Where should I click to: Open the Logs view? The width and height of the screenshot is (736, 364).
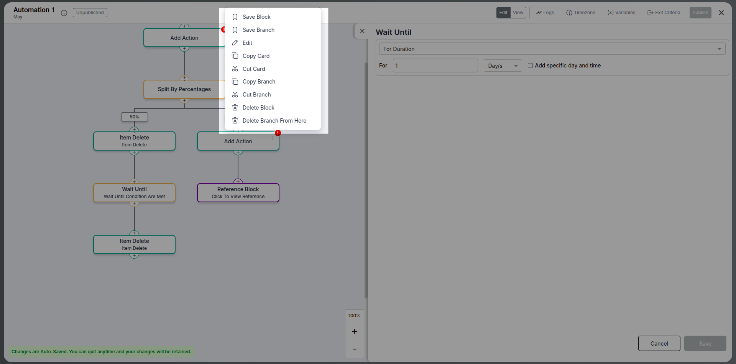click(x=545, y=13)
